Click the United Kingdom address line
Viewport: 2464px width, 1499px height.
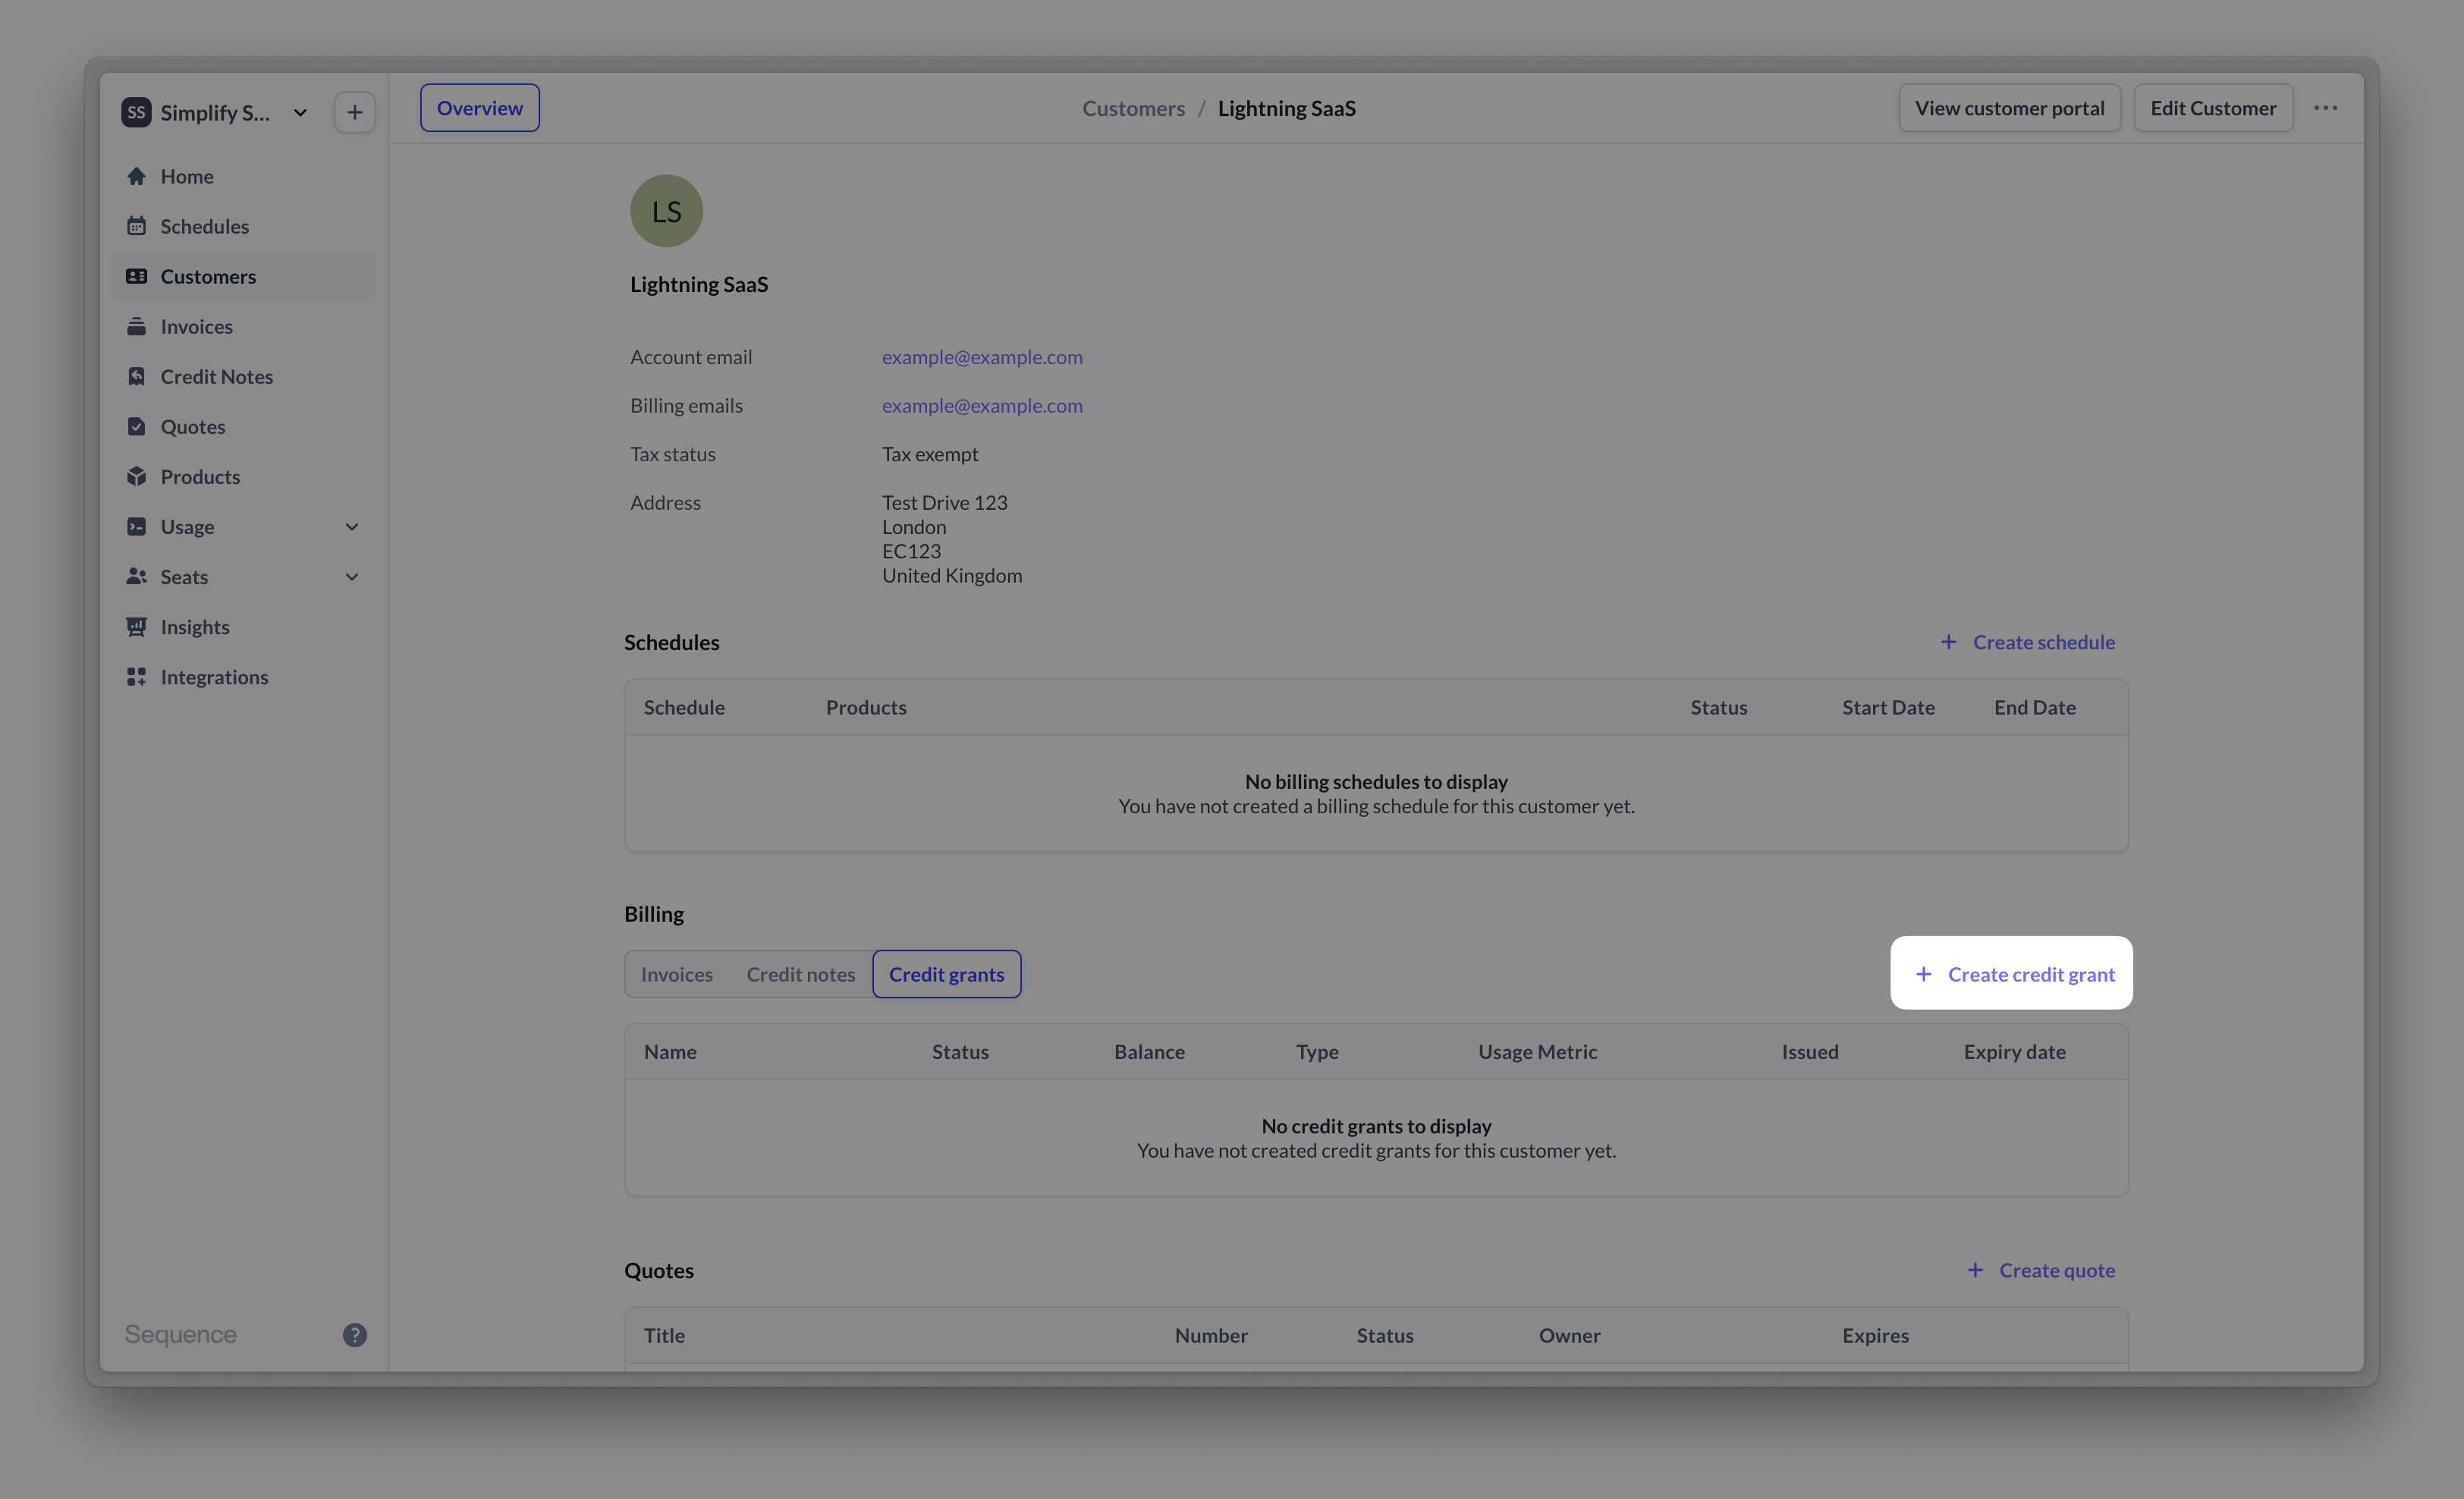pyautogui.click(x=952, y=575)
